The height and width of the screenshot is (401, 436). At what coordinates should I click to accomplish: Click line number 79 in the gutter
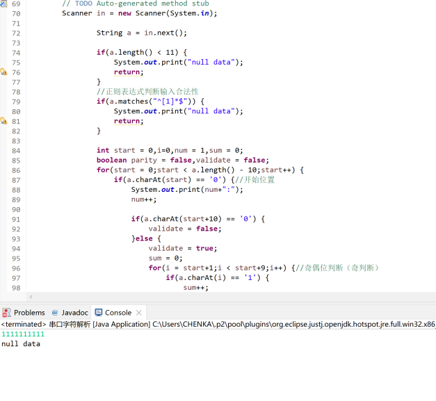point(16,101)
